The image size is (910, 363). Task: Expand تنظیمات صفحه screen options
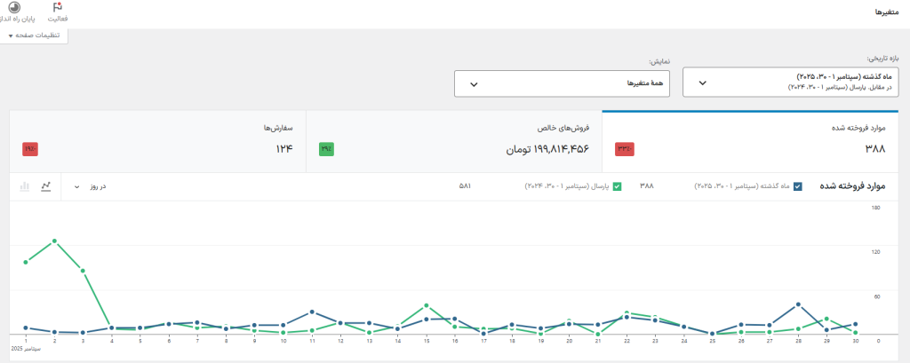point(34,36)
